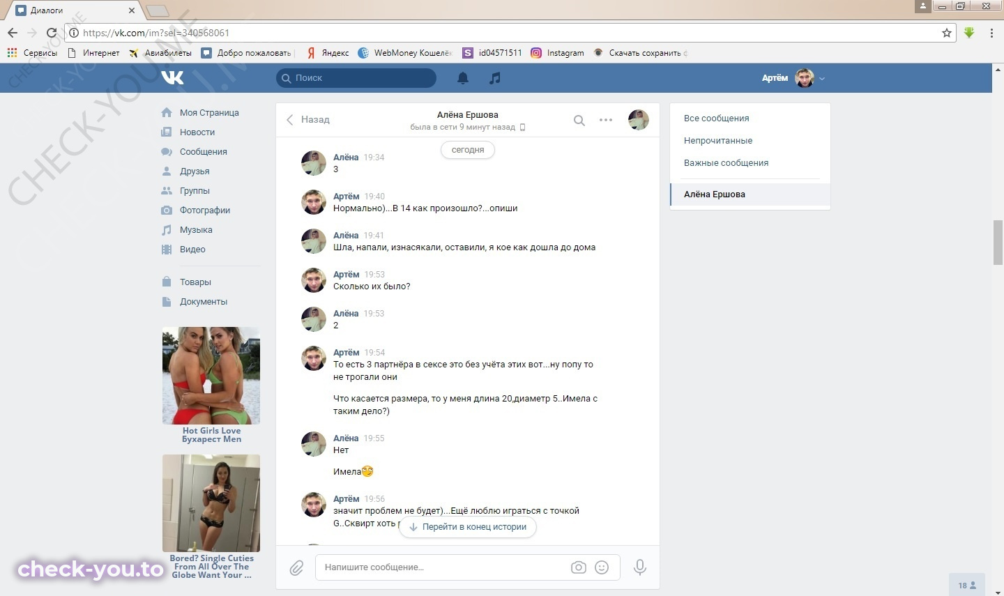Click Алёна sender name at 19:41
Screen dimensions: 1004x596
[346, 236]
